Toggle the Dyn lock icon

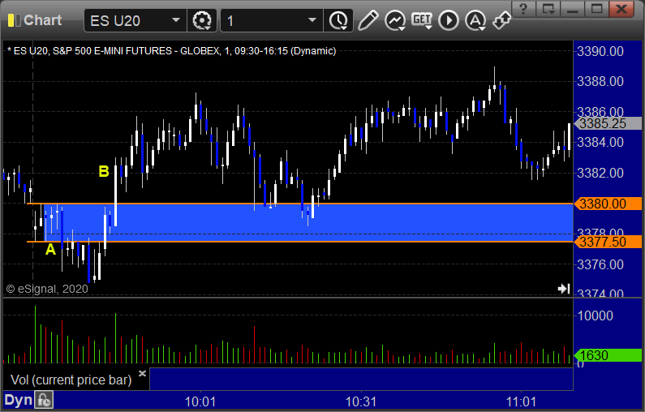coord(44,400)
